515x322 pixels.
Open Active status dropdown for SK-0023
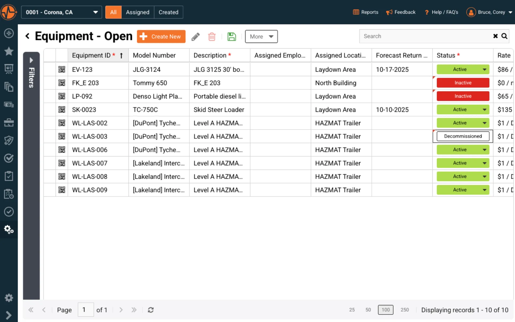click(x=463, y=109)
